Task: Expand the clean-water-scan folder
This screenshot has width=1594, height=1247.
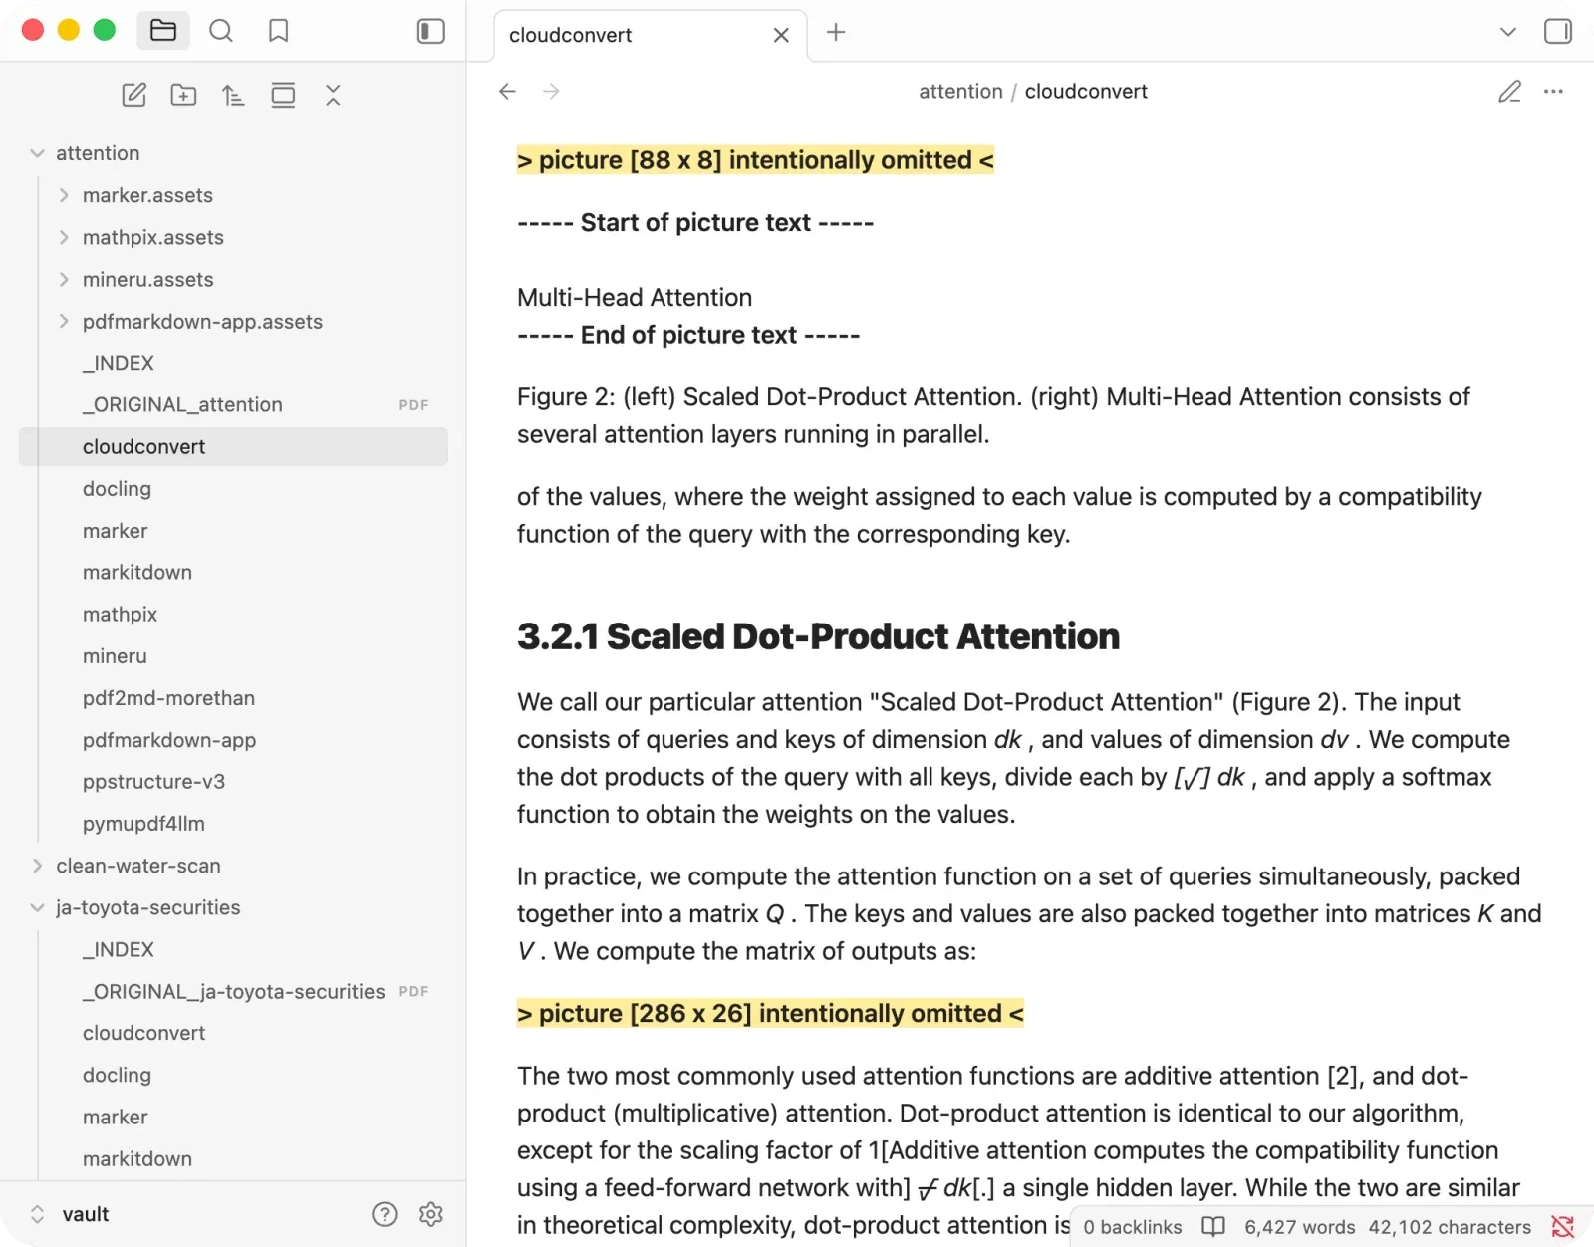Action: pos(37,866)
